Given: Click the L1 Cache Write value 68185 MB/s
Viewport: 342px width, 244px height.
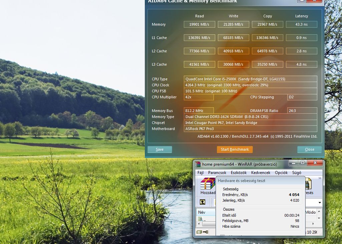Looking at the screenshot, I should tap(233, 38).
